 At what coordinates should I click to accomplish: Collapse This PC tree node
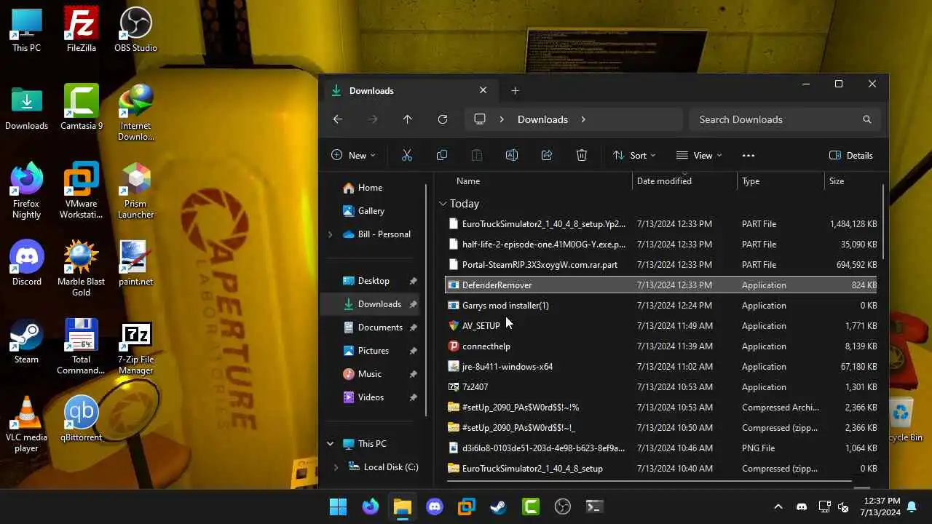pyautogui.click(x=331, y=444)
